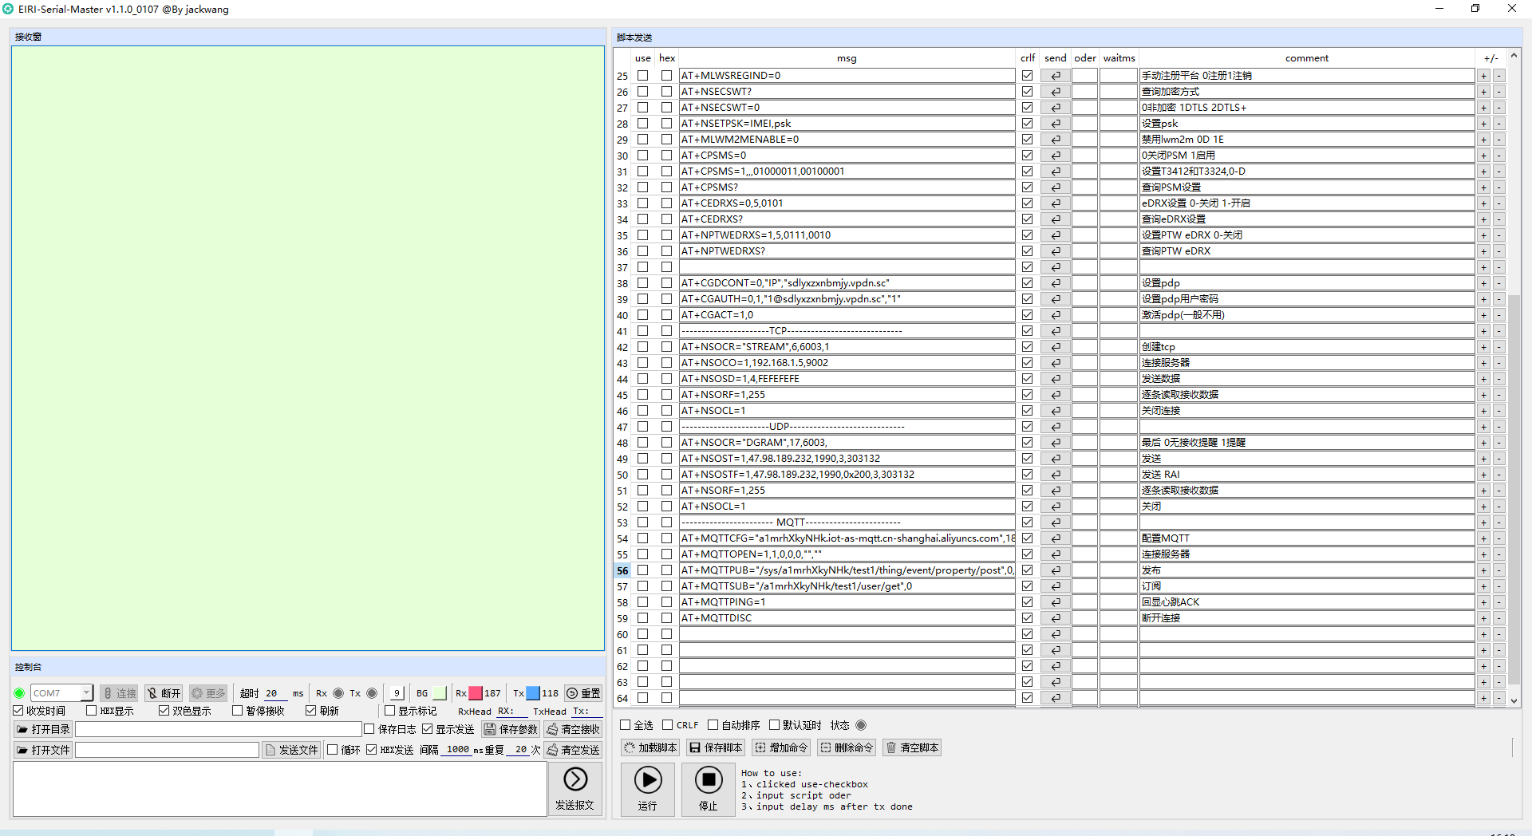
Task: Enable the 默认延时 default delay checkbox
Action: (x=774, y=725)
